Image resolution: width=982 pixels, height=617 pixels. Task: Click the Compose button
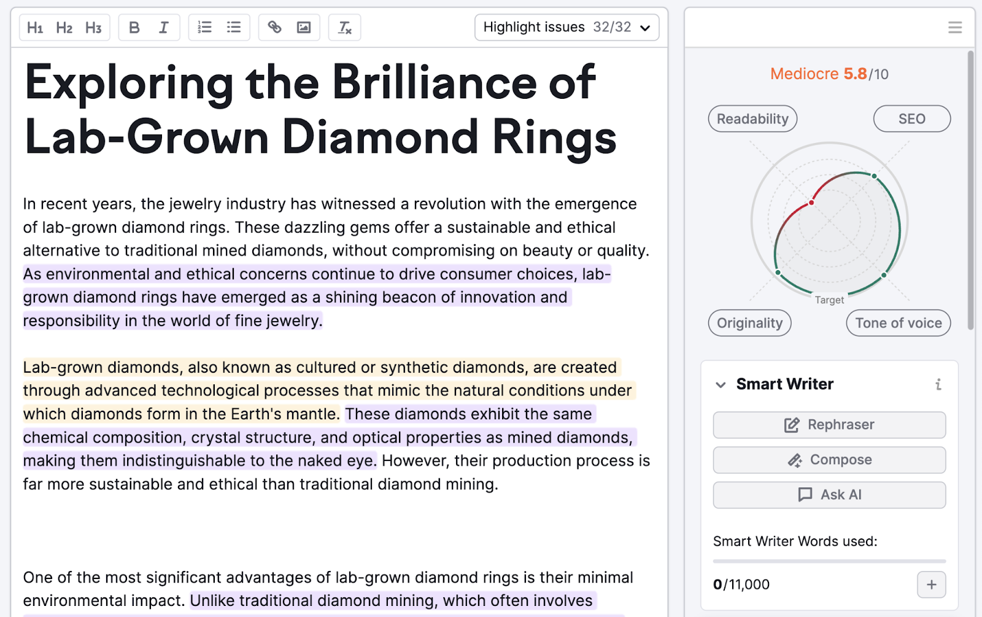(x=829, y=460)
